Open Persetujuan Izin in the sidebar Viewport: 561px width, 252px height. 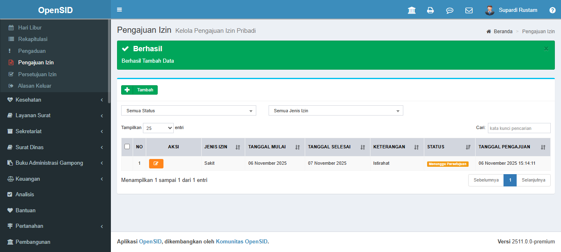[x=37, y=74]
